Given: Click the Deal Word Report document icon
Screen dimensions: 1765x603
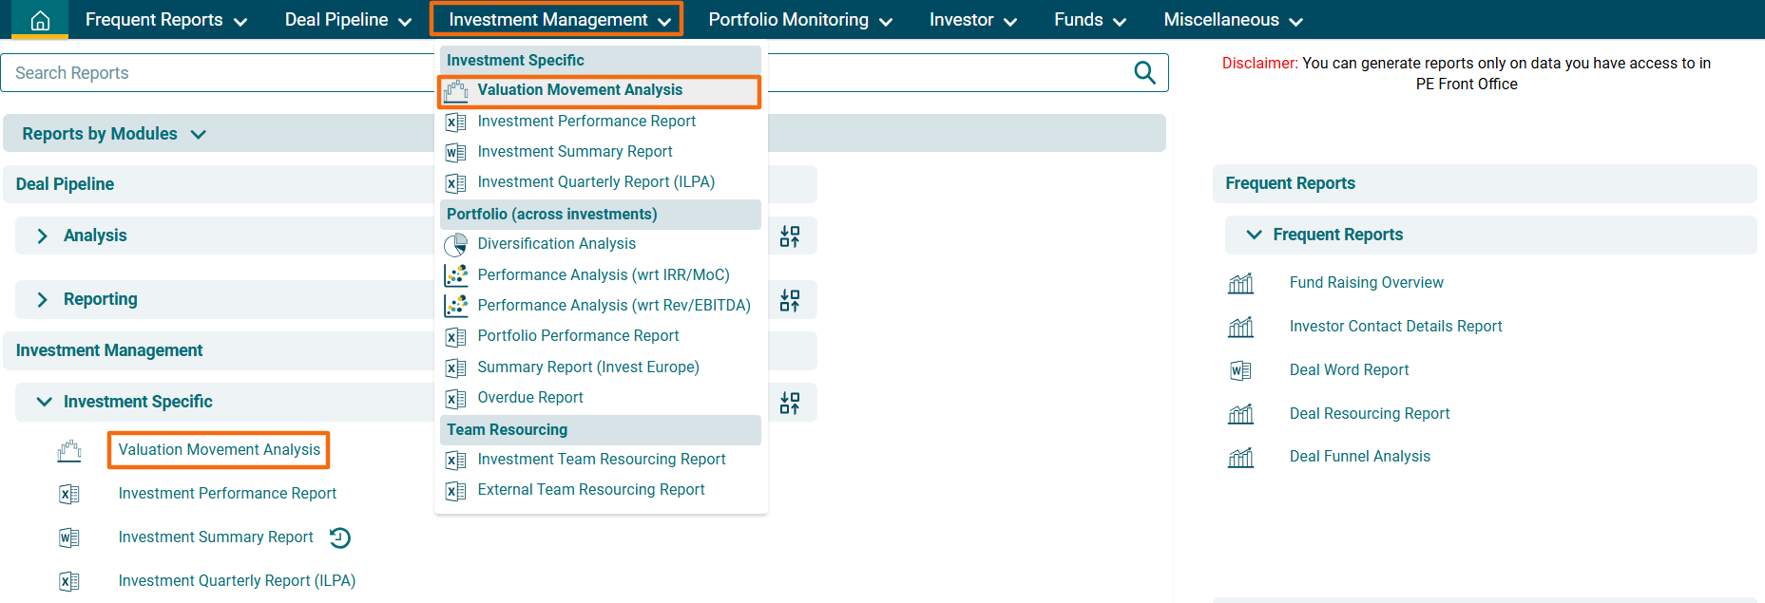Looking at the screenshot, I should [1240, 370].
